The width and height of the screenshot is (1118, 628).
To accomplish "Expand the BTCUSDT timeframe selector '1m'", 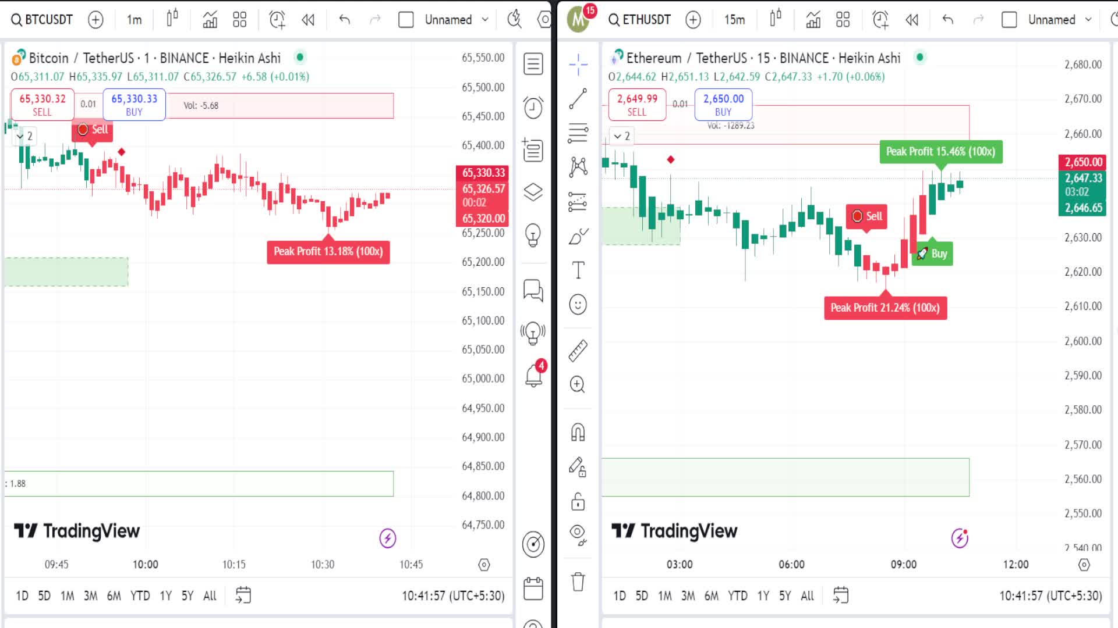I will [x=135, y=19].
